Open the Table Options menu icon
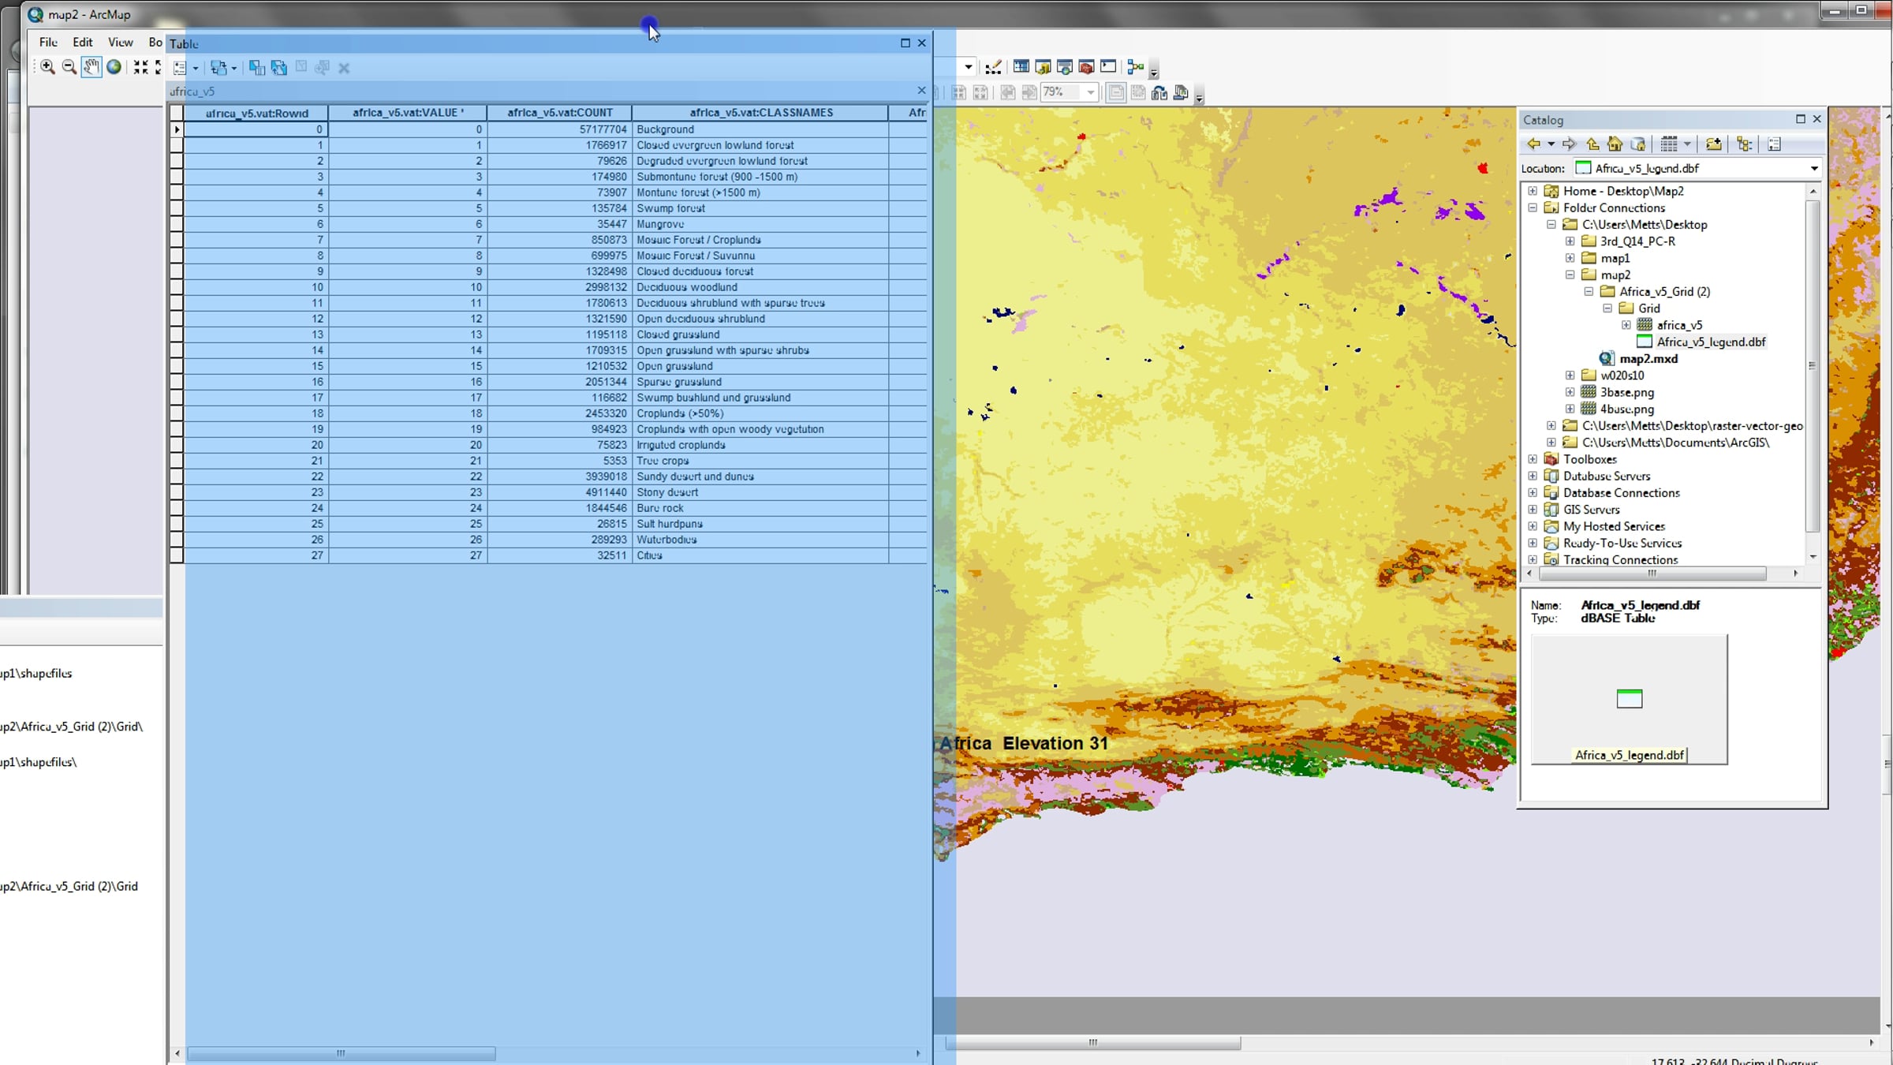 181,68
